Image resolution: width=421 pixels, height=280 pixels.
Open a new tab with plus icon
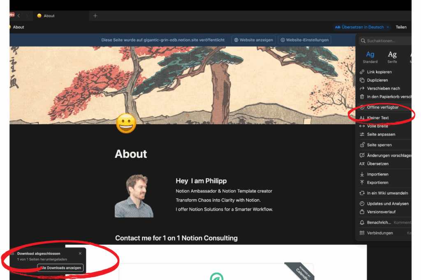(x=95, y=16)
